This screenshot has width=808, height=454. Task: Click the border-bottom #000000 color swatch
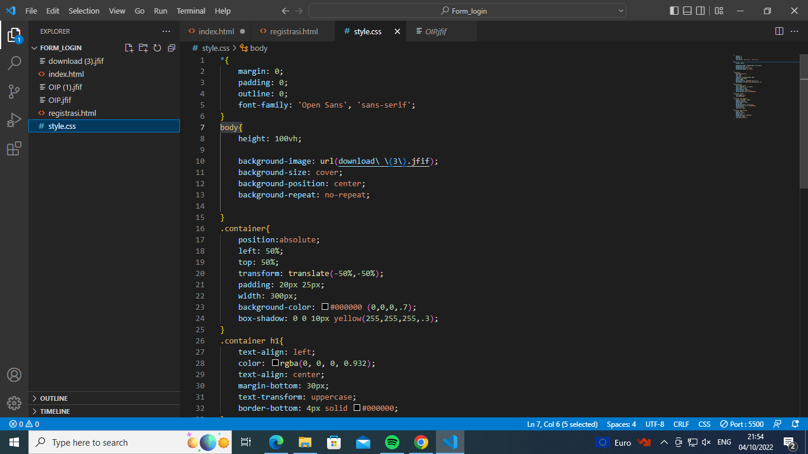pos(357,408)
